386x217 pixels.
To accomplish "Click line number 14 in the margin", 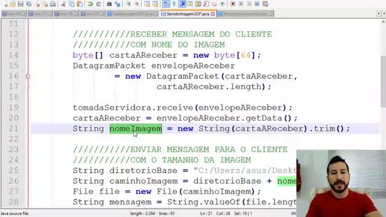I will [13, 55].
